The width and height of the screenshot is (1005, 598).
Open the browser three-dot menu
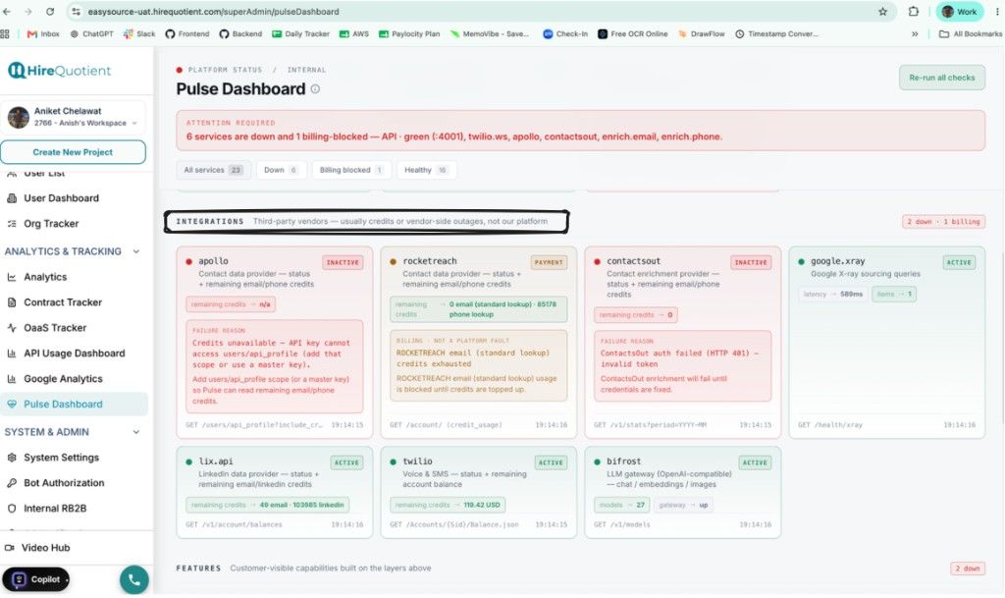coord(997,12)
